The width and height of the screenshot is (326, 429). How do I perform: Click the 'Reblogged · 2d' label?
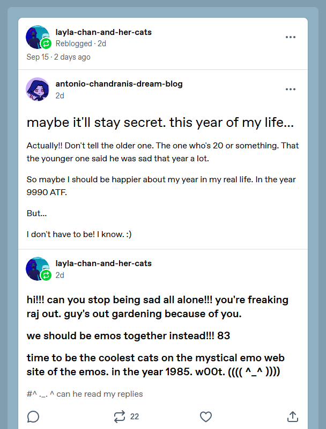tap(81, 44)
